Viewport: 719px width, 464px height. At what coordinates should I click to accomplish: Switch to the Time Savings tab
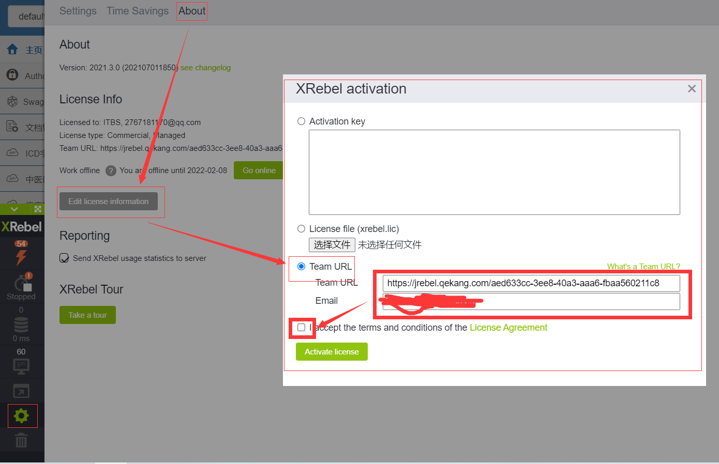click(138, 11)
